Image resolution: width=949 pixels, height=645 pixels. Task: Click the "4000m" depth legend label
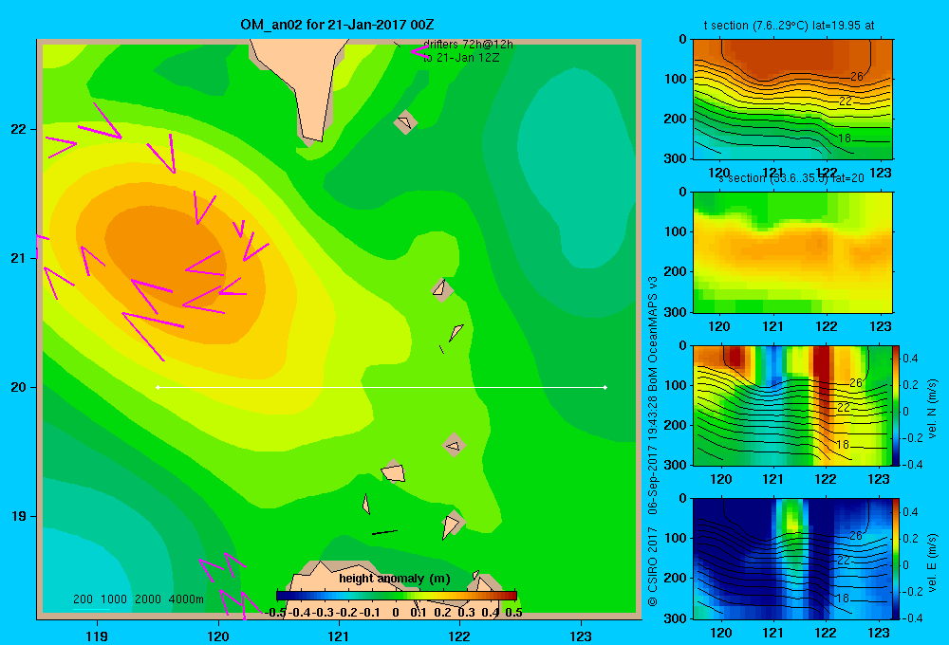186,599
